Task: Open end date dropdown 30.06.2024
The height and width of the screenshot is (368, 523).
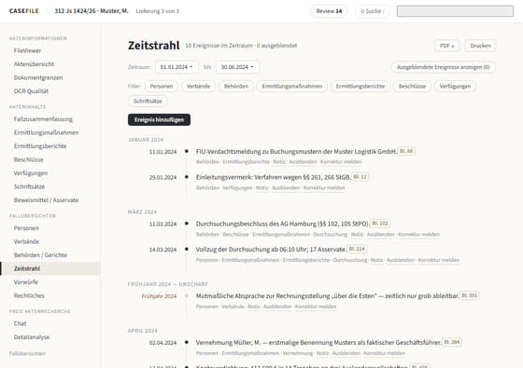Action: tap(237, 67)
